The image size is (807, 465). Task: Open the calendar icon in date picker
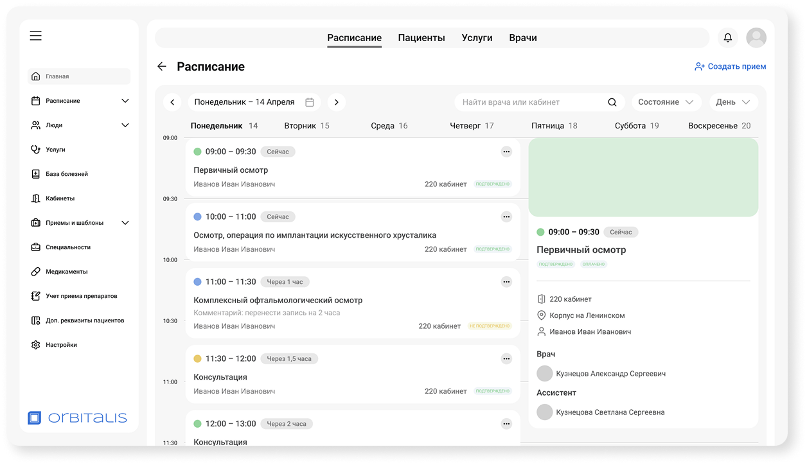(310, 102)
